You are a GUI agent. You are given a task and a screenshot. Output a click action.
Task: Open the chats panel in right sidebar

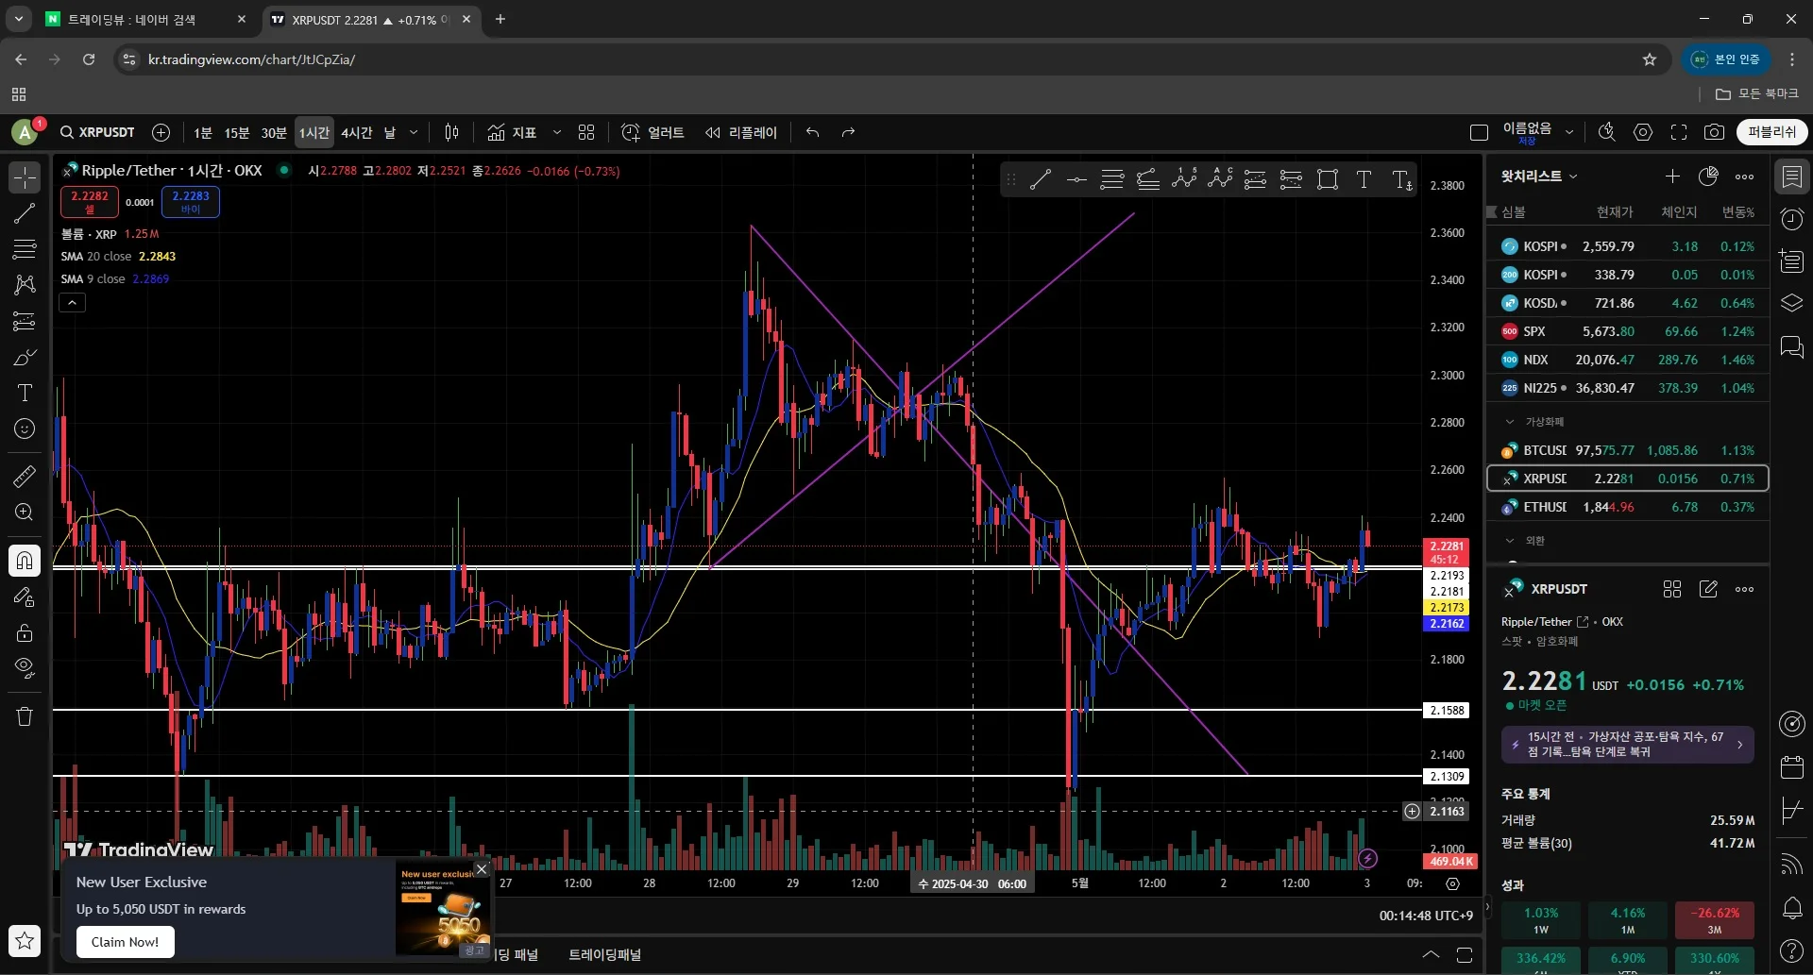pos(1791,347)
